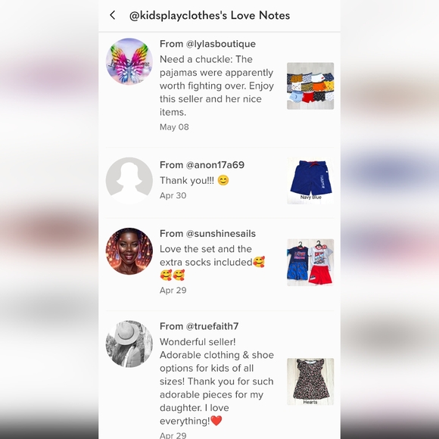
Task: Select the 'Need a chuckle' love note text
Action: pyautogui.click(x=216, y=86)
